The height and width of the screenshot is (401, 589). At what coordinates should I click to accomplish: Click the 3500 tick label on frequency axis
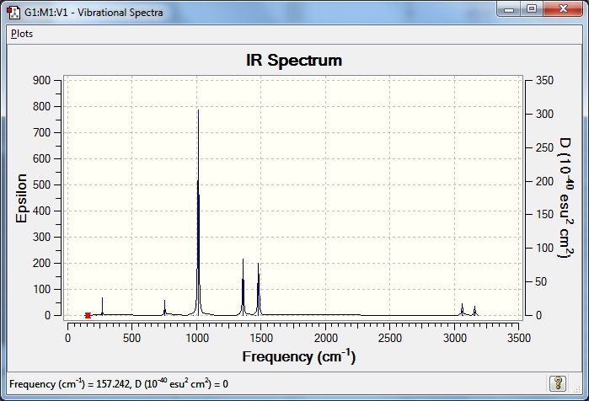[x=519, y=338]
